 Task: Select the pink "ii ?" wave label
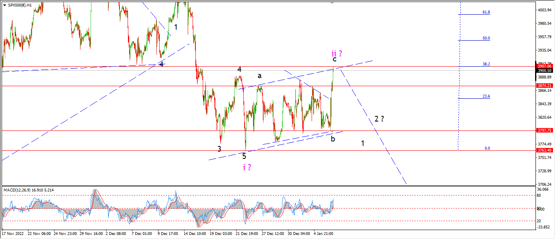336,54
